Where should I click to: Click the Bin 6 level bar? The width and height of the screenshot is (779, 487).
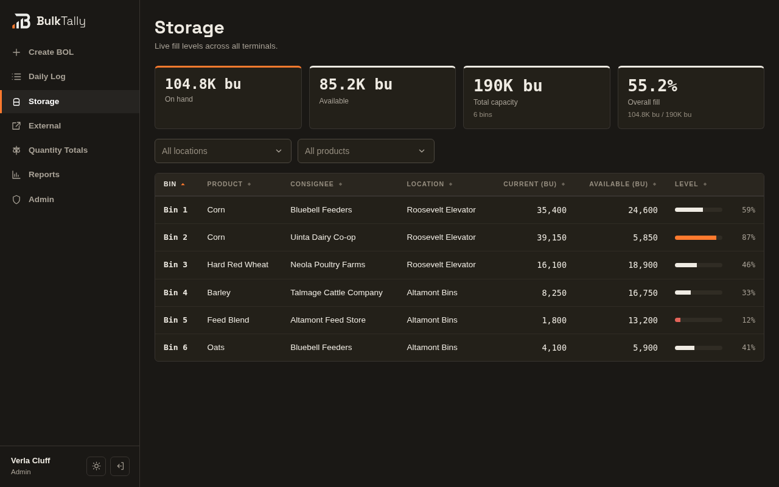[699, 348]
